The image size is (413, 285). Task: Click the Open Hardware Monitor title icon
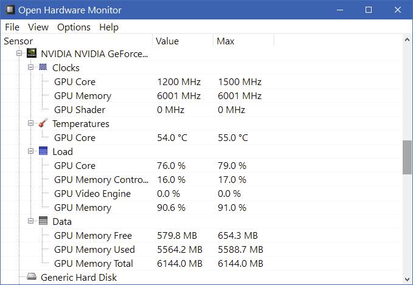click(10, 10)
